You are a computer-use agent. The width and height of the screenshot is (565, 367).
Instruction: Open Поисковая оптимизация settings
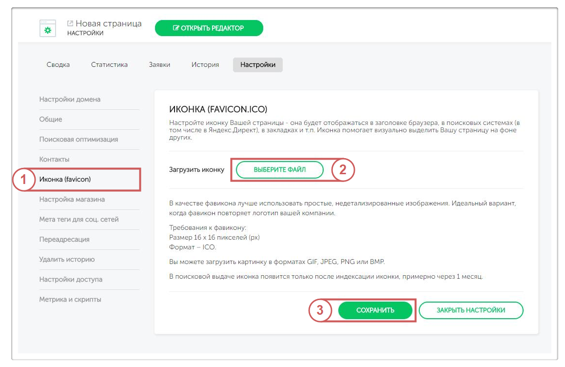point(78,139)
